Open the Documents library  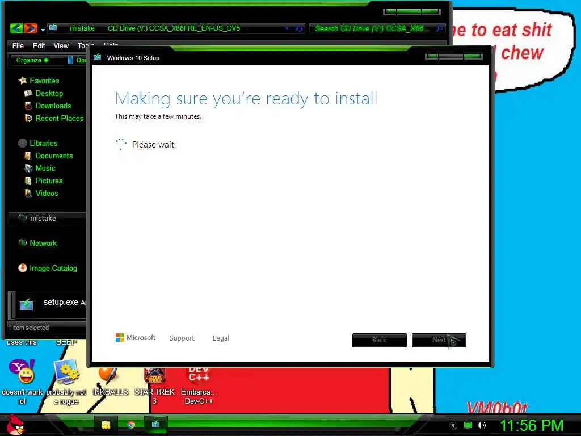pyautogui.click(x=54, y=156)
